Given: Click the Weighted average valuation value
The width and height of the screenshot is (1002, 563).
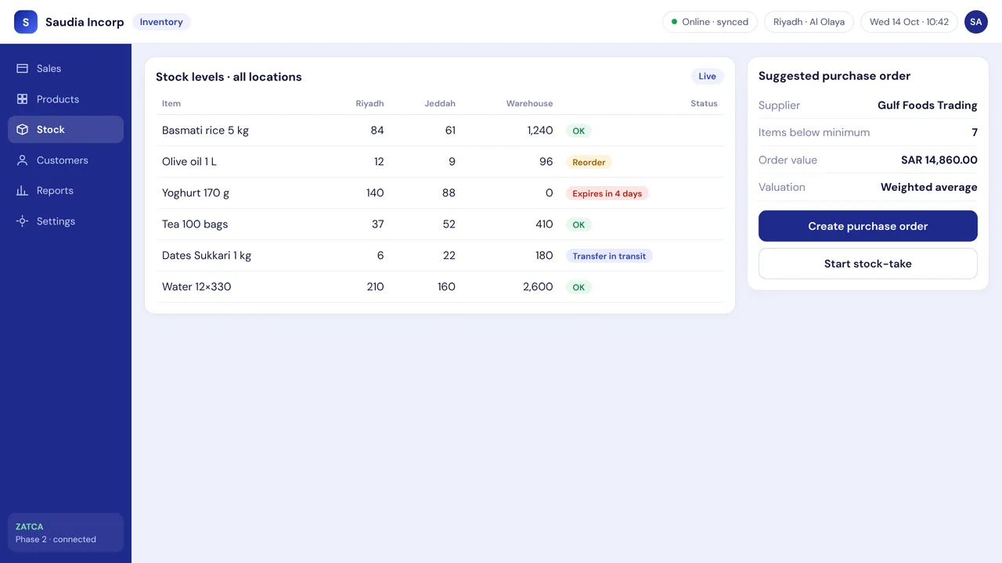Looking at the screenshot, I should [x=929, y=188].
